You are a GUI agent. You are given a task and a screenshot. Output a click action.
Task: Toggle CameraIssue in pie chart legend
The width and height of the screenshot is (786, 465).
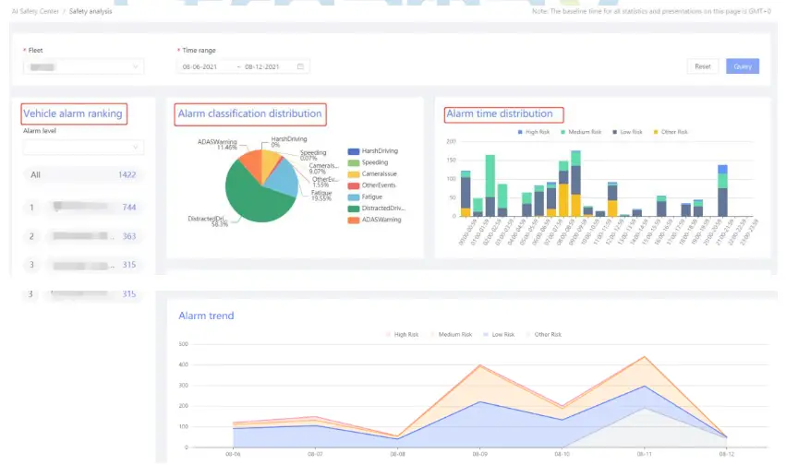[372, 174]
